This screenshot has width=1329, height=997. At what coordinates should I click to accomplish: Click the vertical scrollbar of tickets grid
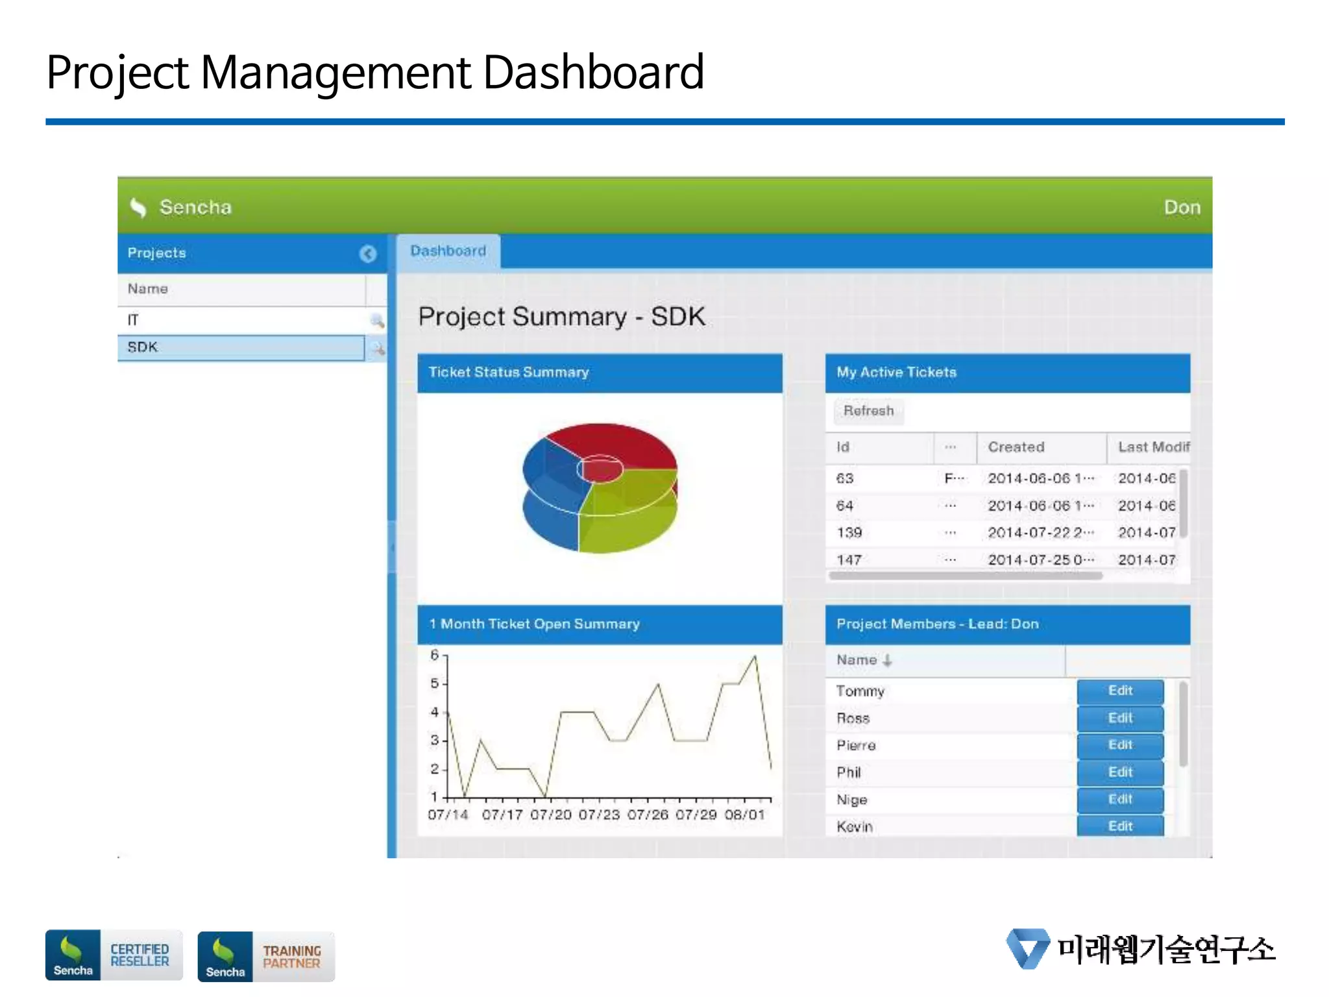1184,504
